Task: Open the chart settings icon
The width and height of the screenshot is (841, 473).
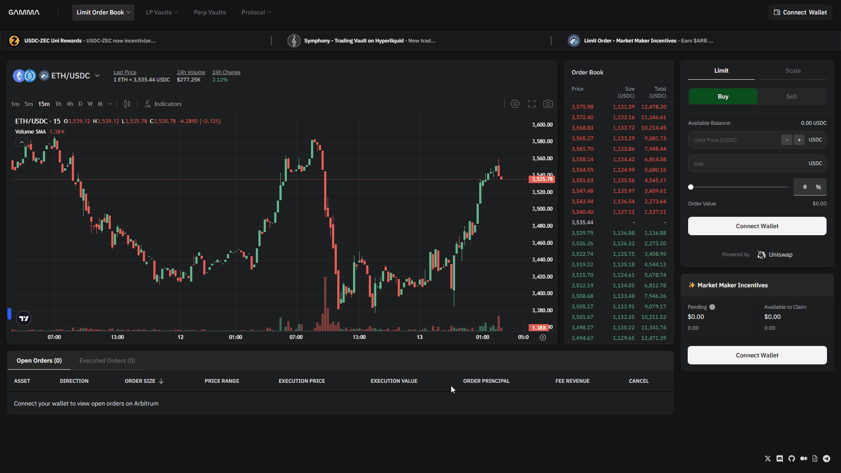Action: pyautogui.click(x=515, y=104)
